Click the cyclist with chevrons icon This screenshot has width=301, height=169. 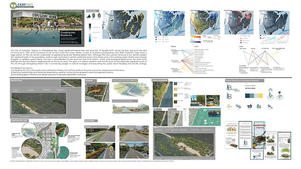[270, 94]
